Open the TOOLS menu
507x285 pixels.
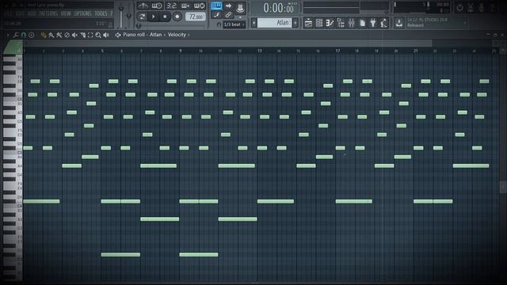click(x=101, y=13)
